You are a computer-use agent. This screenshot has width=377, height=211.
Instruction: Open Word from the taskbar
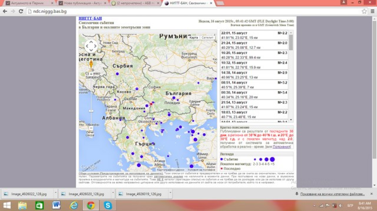pyautogui.click(x=56, y=205)
